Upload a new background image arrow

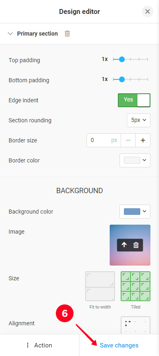tap(124, 245)
